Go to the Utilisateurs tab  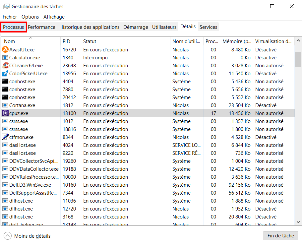point(164,27)
